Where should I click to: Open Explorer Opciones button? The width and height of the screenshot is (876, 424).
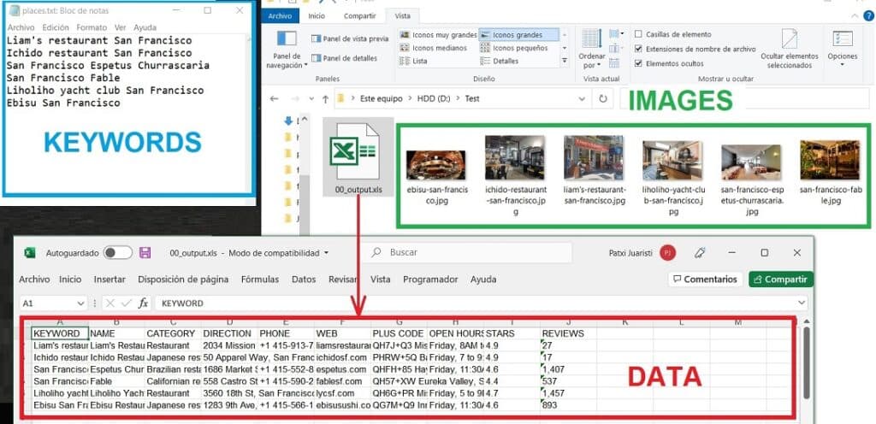click(843, 47)
